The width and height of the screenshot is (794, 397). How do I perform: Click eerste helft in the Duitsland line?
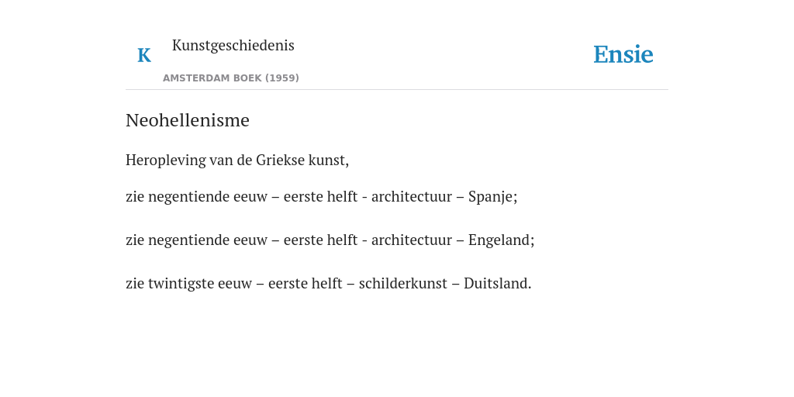pyautogui.click(x=306, y=283)
